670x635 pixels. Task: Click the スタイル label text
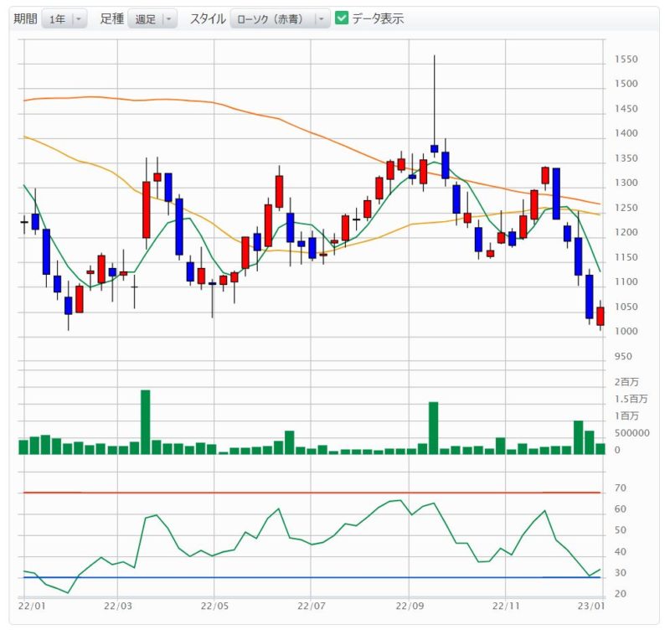pyautogui.click(x=208, y=18)
